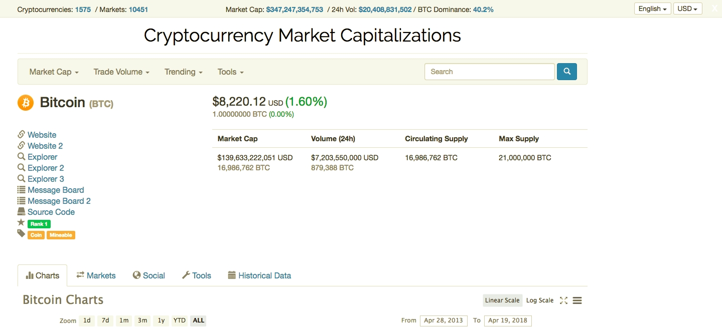Viewport: 722px width, 330px height.
Task: Open the Message Board link
Action: pos(56,190)
